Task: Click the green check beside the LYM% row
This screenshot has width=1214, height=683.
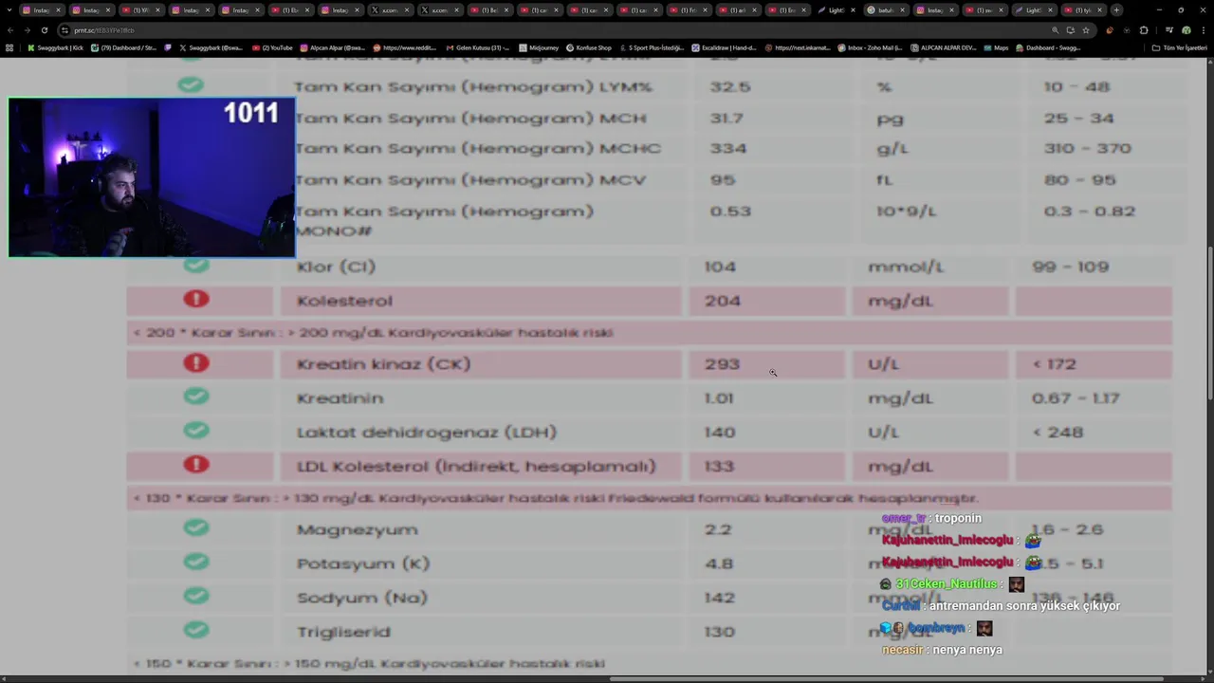Action: (191, 84)
